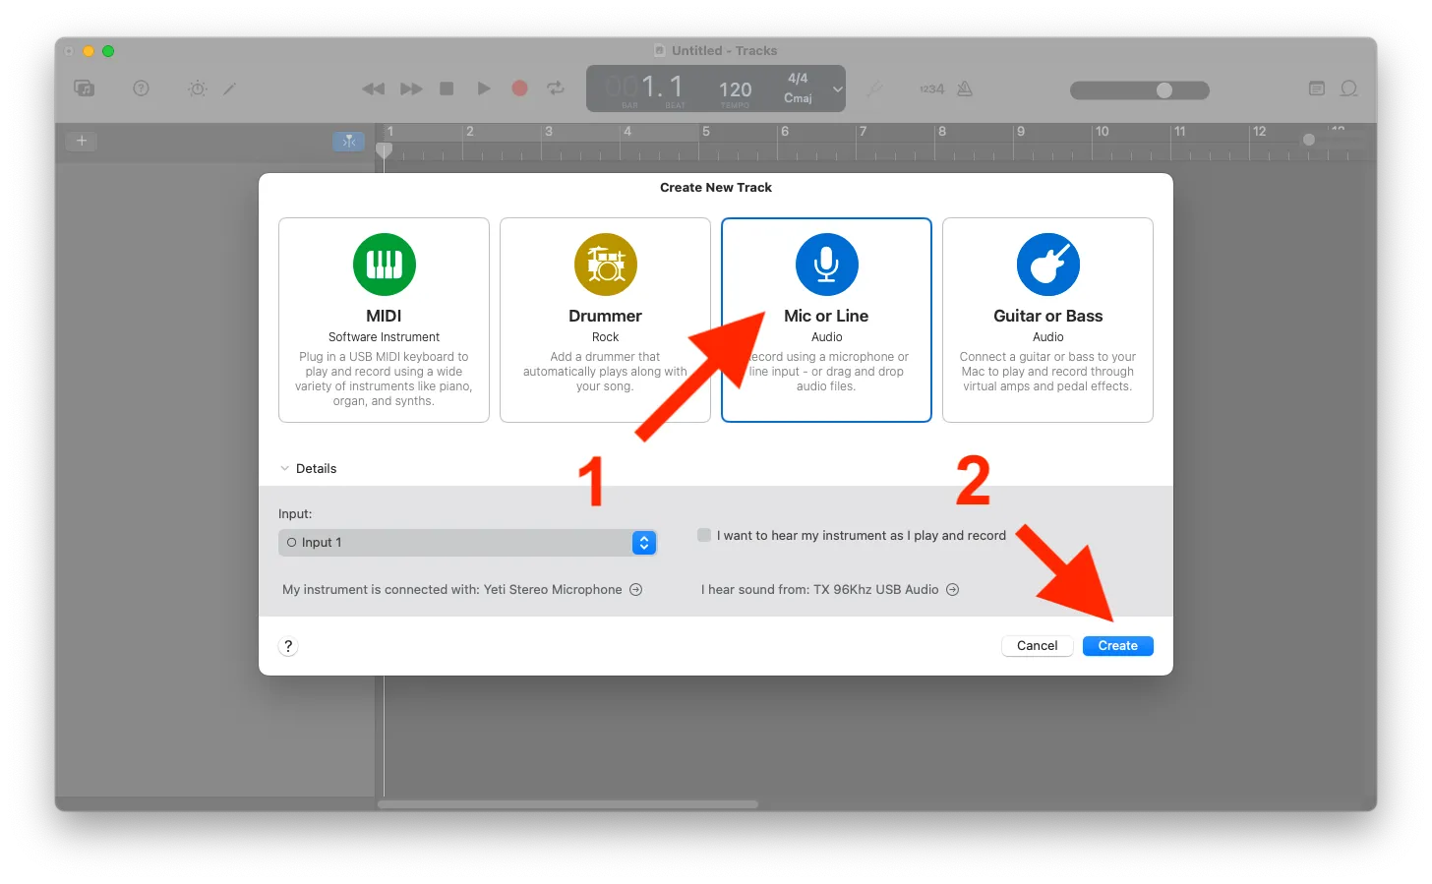
Task: Open the Note Pad icon
Action: coord(1317,88)
